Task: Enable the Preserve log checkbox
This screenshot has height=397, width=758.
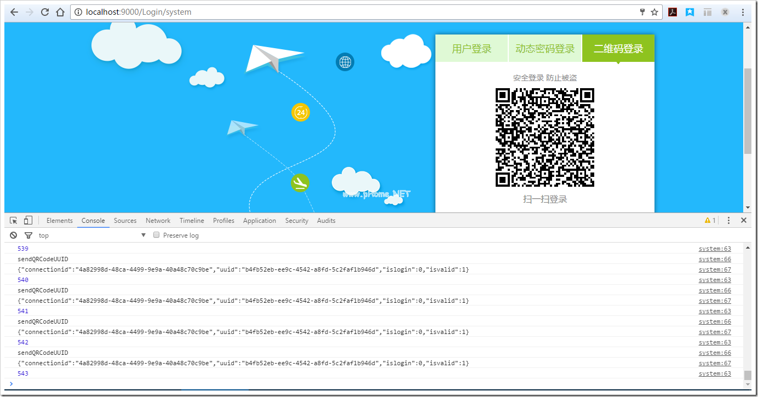Action: point(157,235)
